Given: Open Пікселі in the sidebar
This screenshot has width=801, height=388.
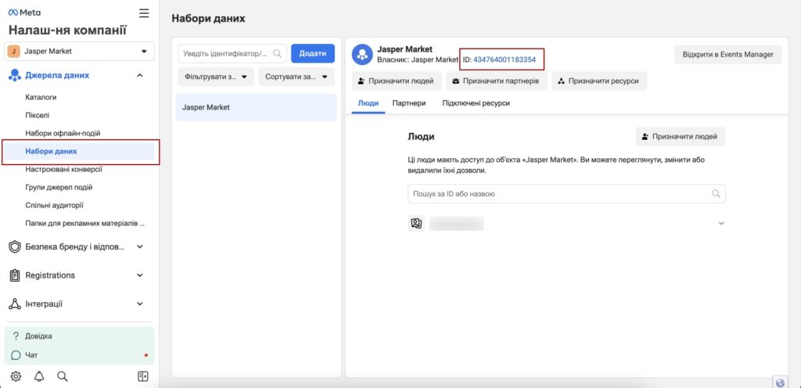Looking at the screenshot, I should [x=38, y=115].
